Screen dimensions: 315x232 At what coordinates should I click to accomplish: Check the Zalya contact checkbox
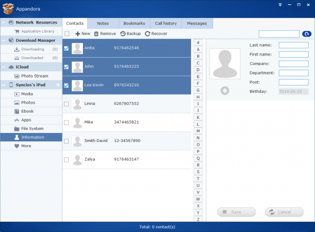[66, 160]
